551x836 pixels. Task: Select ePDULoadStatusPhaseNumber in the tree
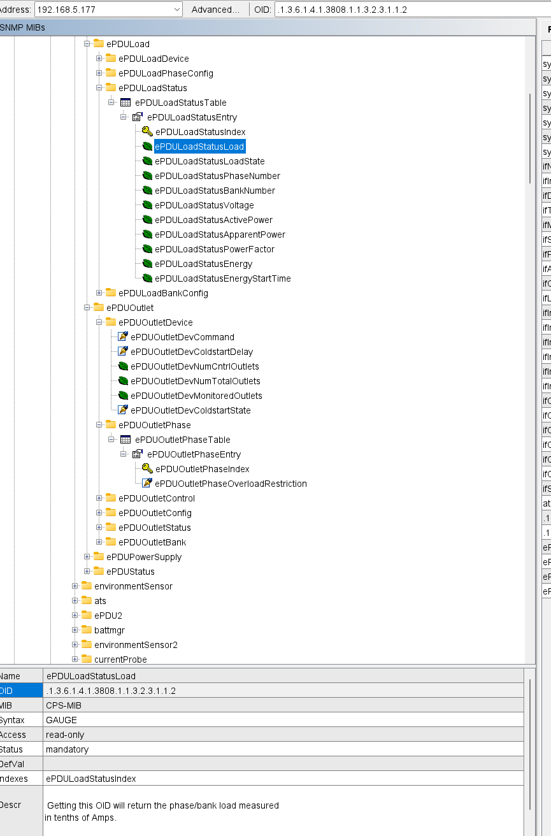pyautogui.click(x=217, y=176)
